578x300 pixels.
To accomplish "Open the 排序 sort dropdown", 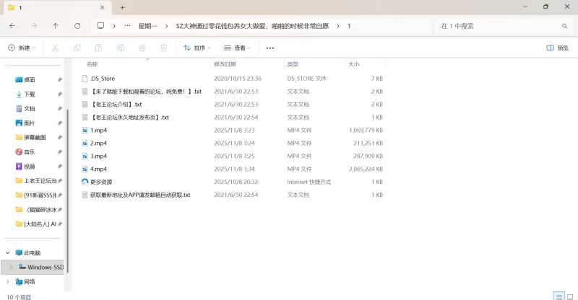I will tap(197, 48).
